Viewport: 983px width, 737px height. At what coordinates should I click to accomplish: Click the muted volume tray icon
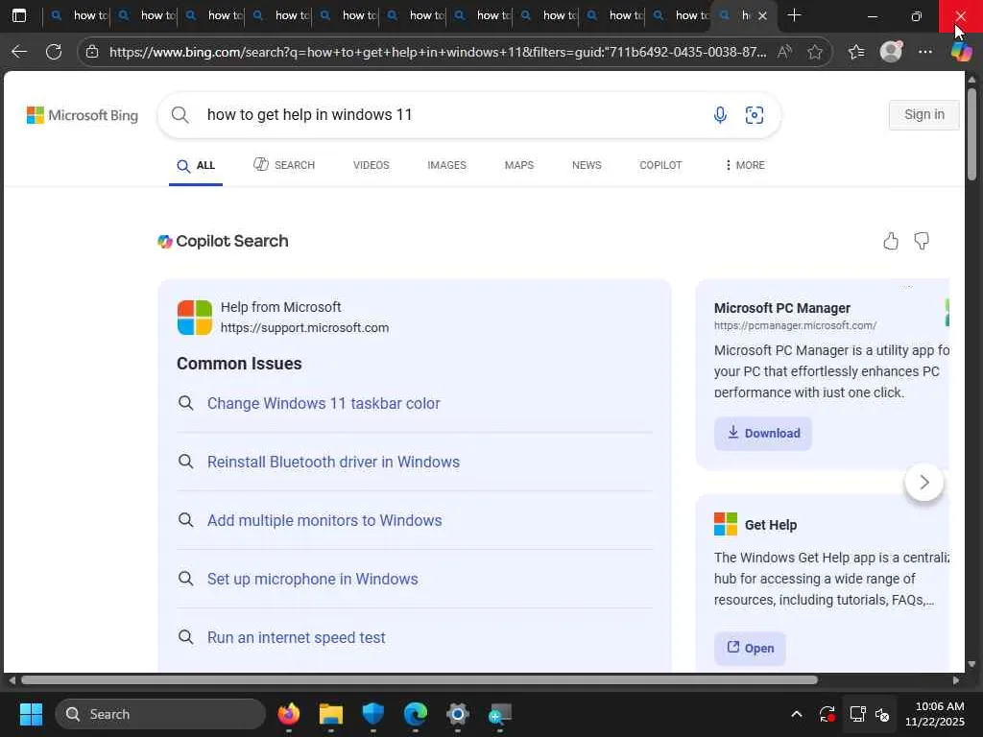882,714
